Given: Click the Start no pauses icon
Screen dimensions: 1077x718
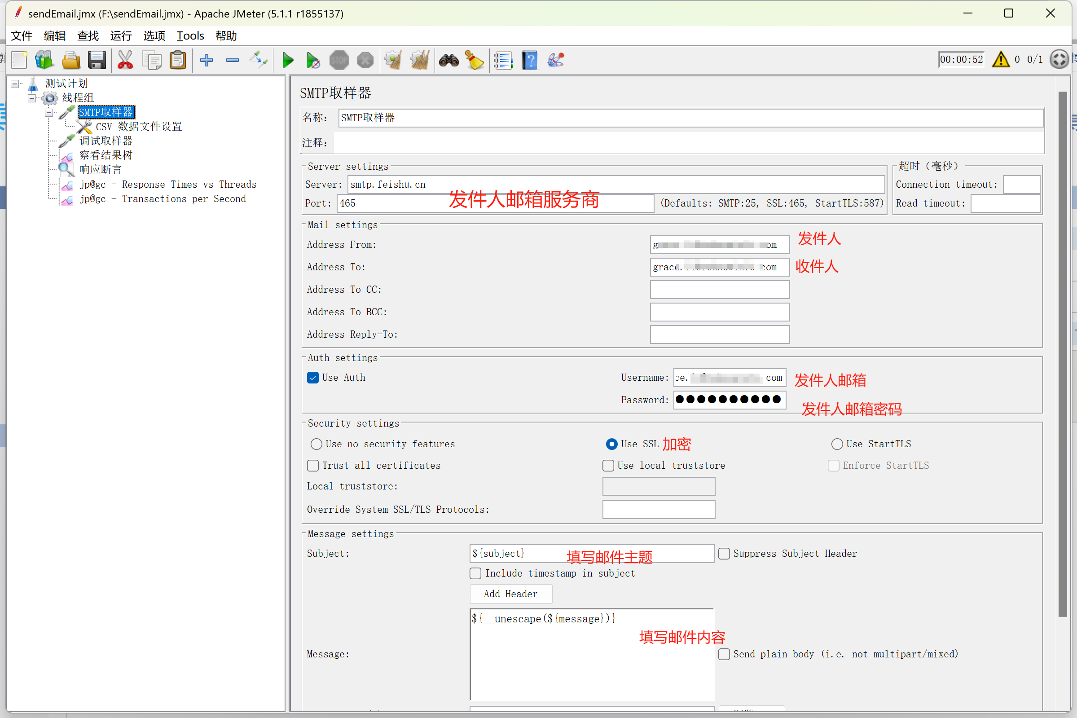Looking at the screenshot, I should [313, 60].
